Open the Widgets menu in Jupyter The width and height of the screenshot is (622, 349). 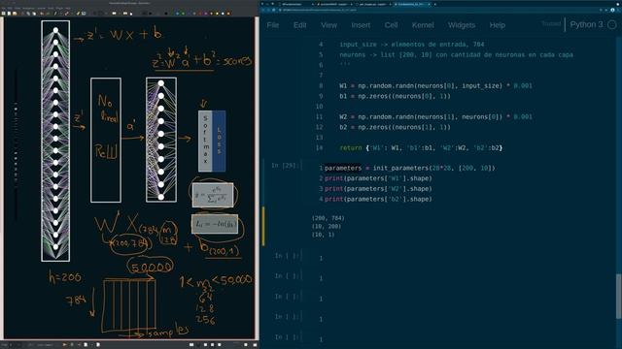click(462, 25)
